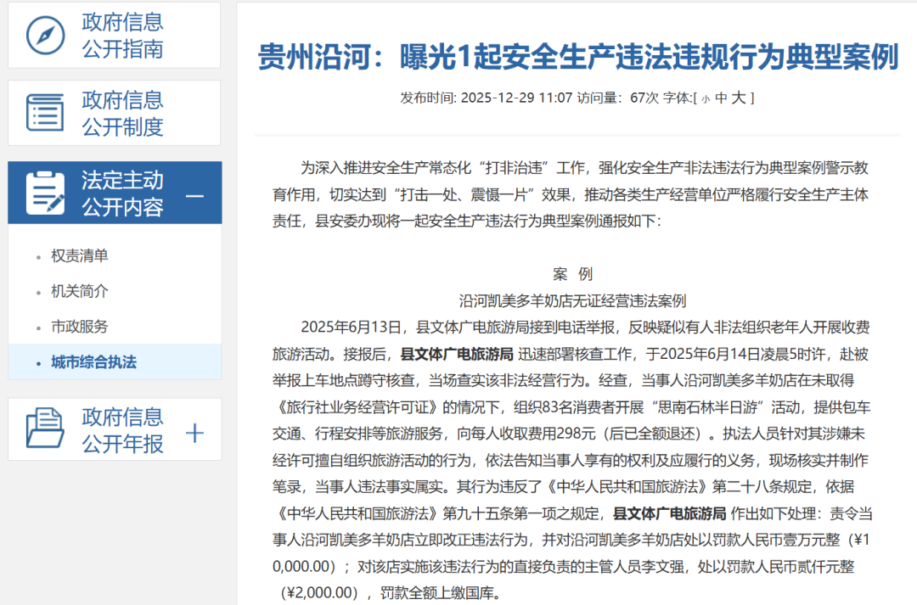Viewport: 917px width, 605px height.
Task: Click the article title 贵州沿河：曝光1起安全生产违法违规行为典型案例
Action: [x=578, y=57]
